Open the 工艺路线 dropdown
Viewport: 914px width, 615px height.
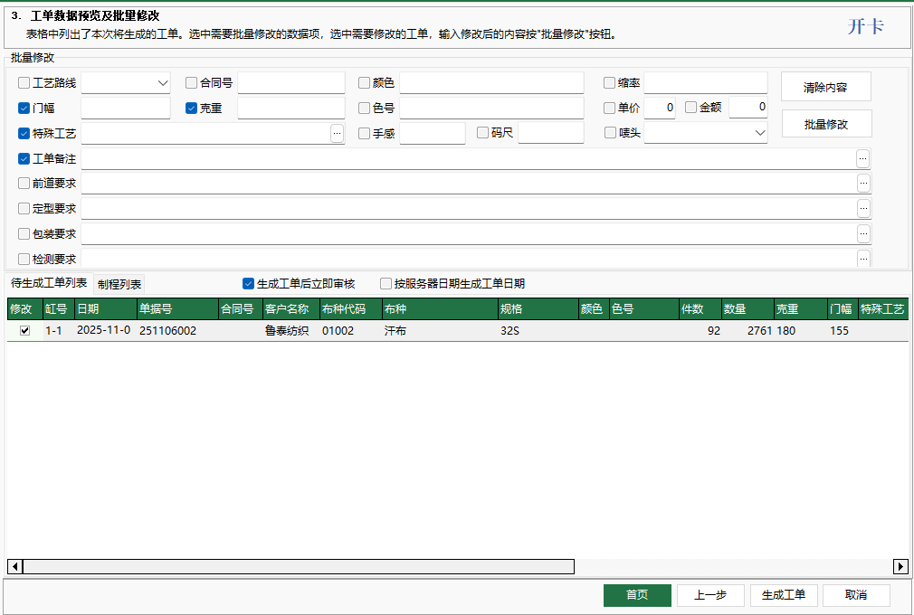point(126,82)
